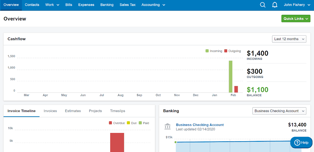Viewport: 314px width, 152px height.
Task: Open the Banking page
Action: click(x=107, y=5)
